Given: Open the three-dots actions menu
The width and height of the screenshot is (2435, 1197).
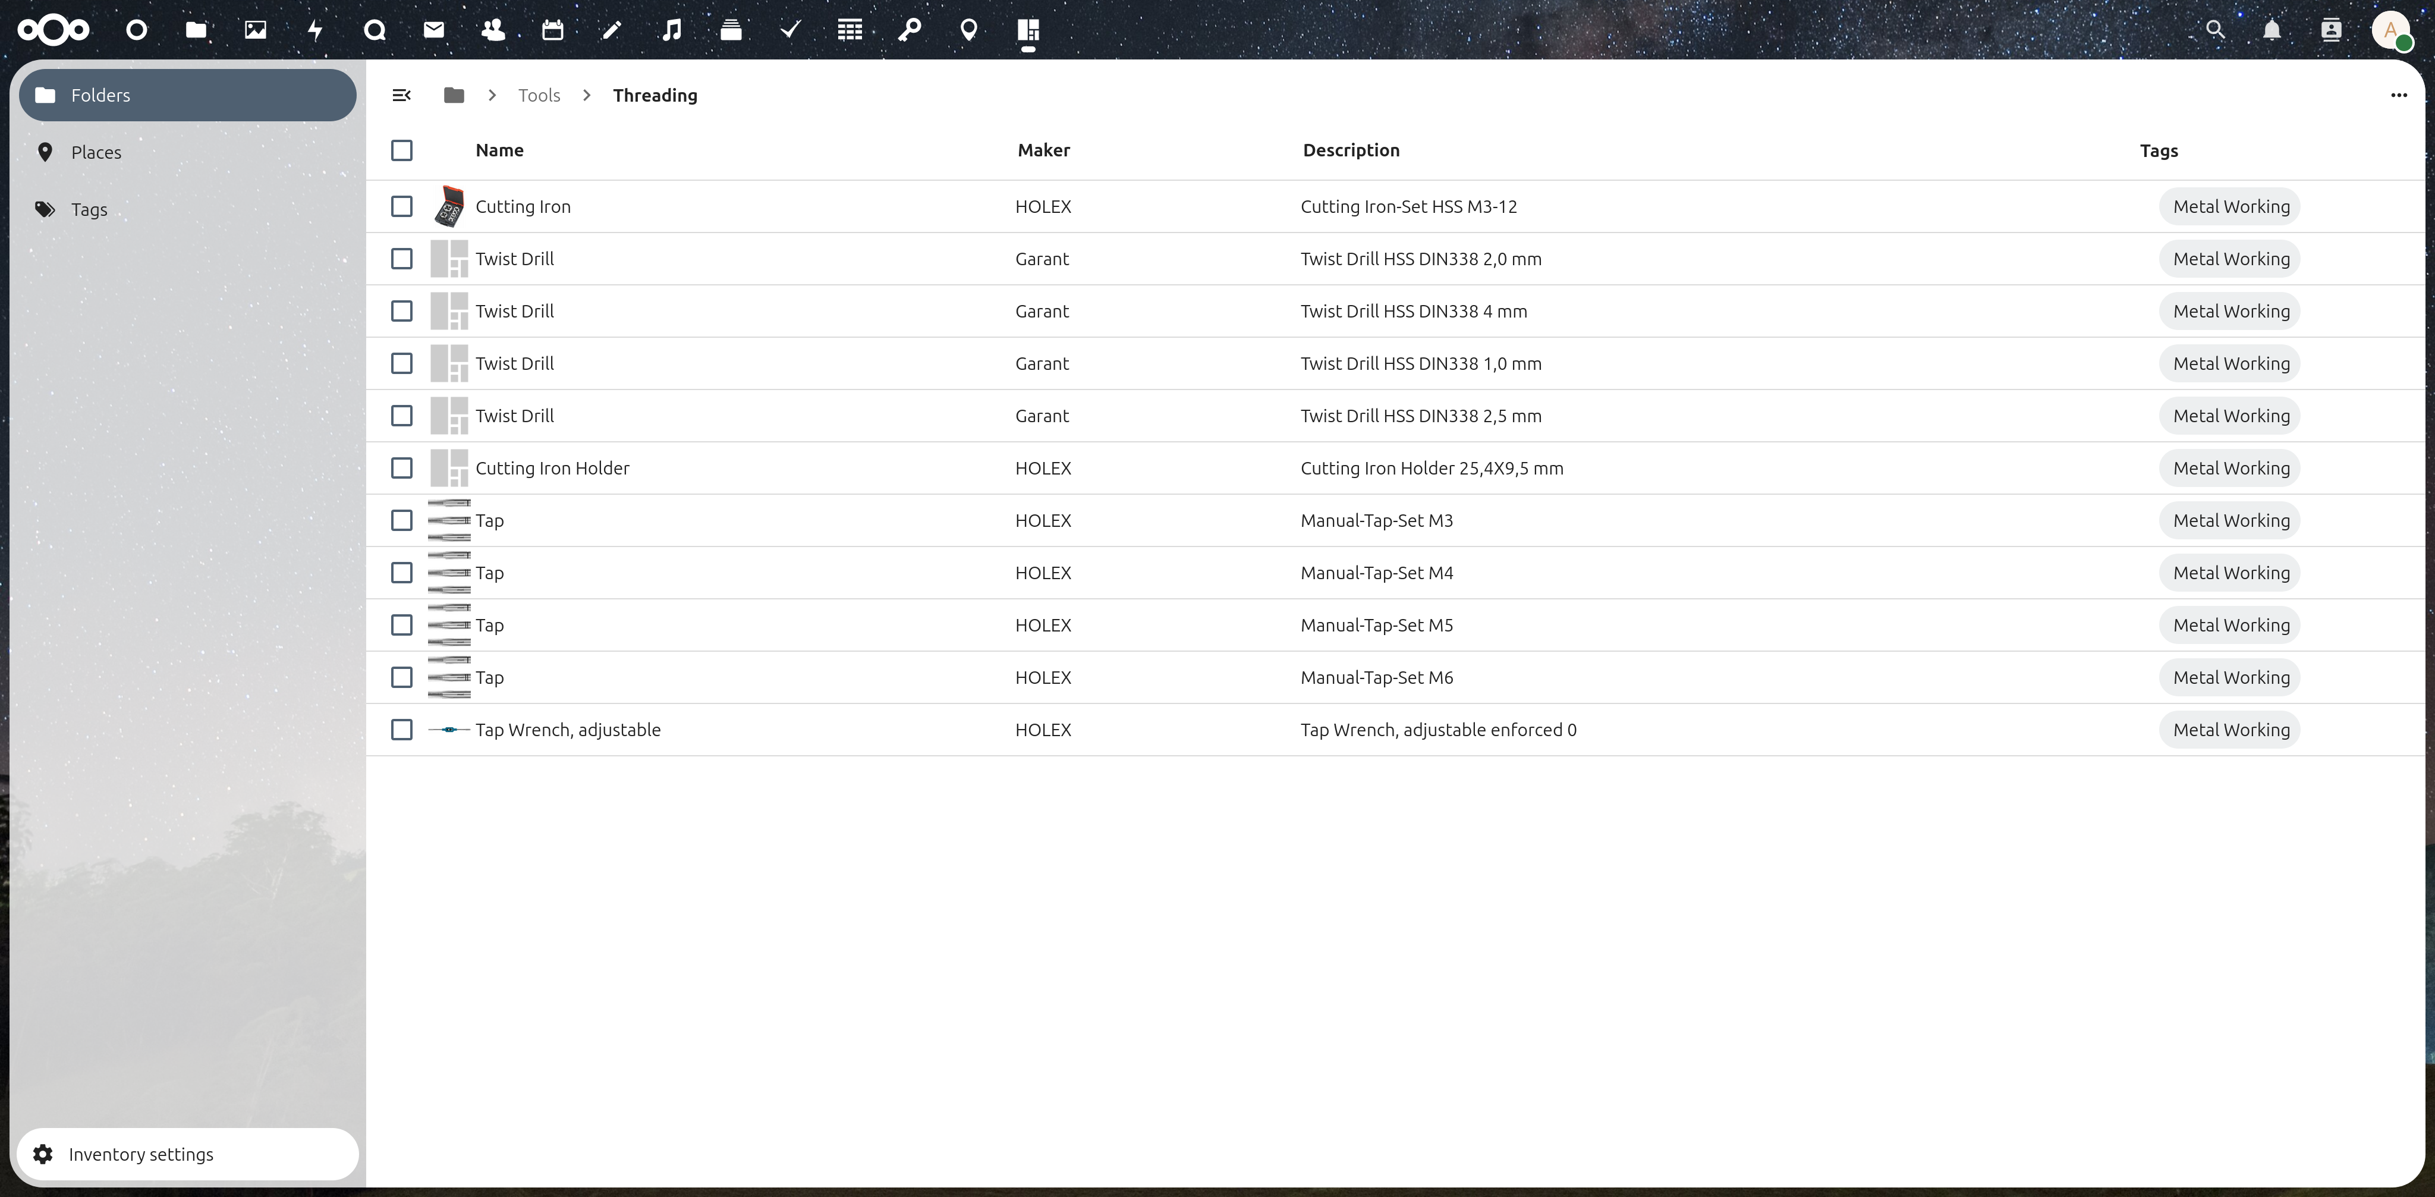Looking at the screenshot, I should point(2398,96).
